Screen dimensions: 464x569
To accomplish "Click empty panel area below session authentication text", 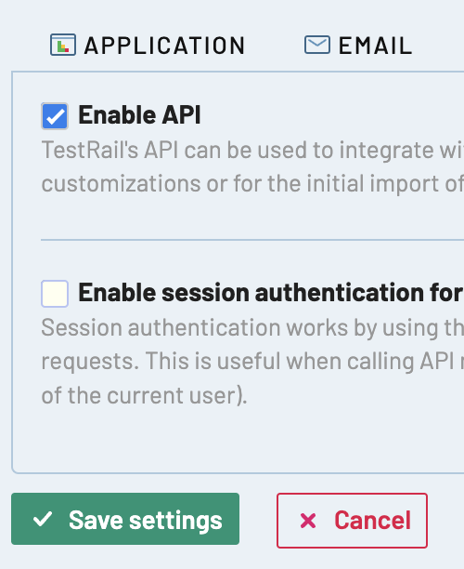I will point(239,439).
